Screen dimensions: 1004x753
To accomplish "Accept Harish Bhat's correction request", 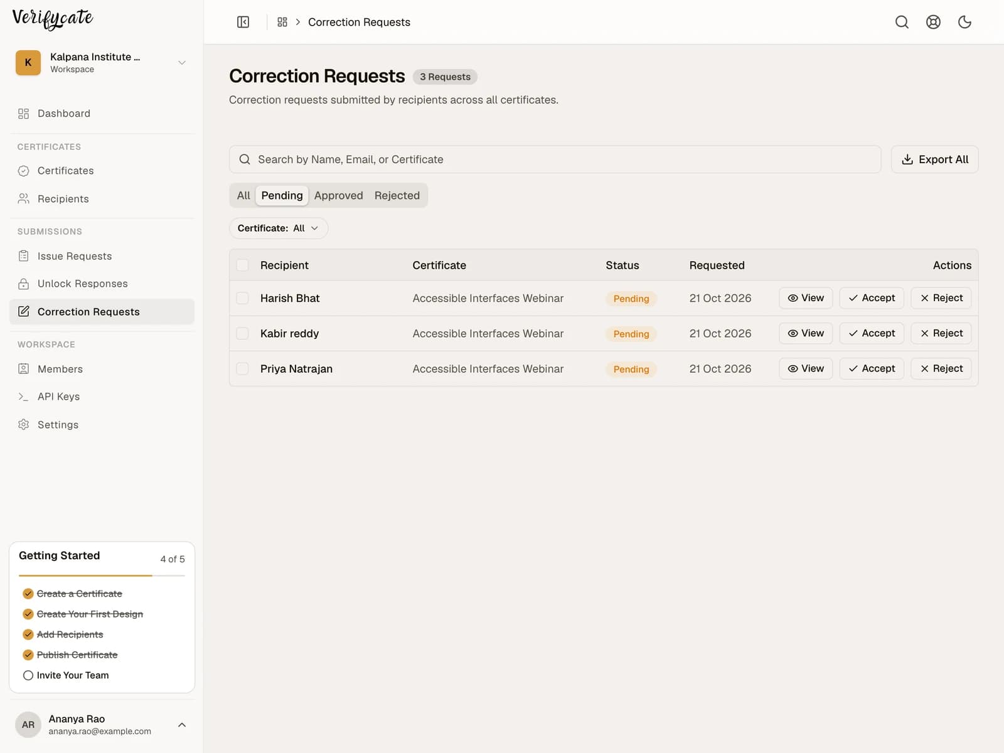I will (x=872, y=298).
